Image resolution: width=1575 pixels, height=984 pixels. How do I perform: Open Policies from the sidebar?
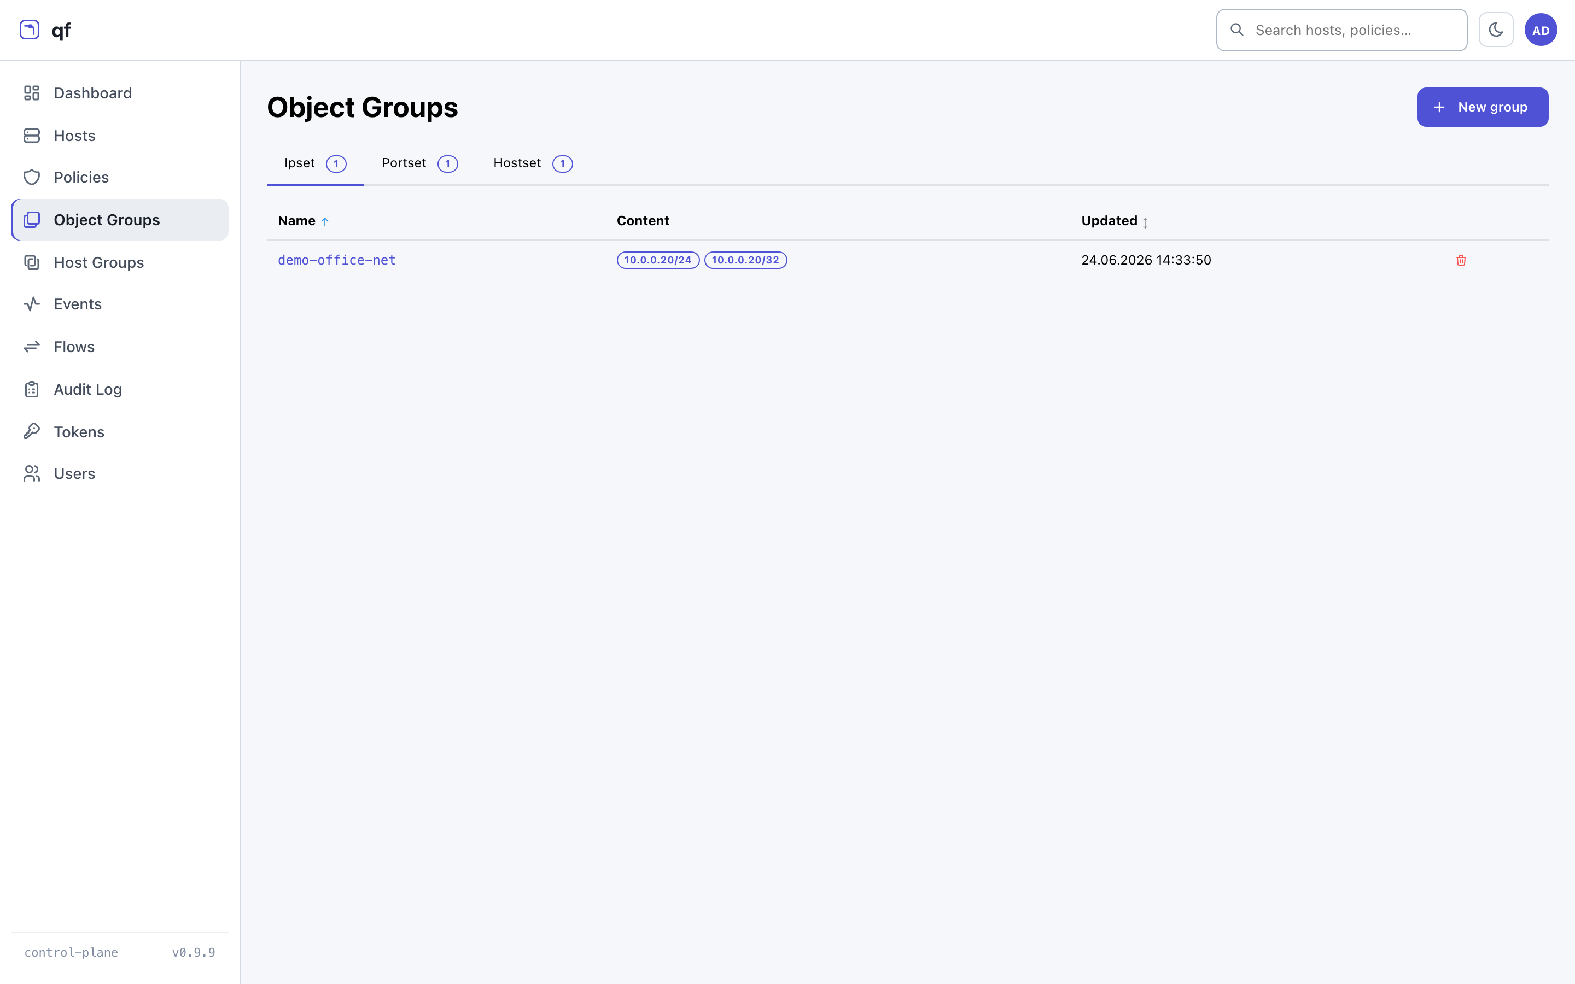120,177
